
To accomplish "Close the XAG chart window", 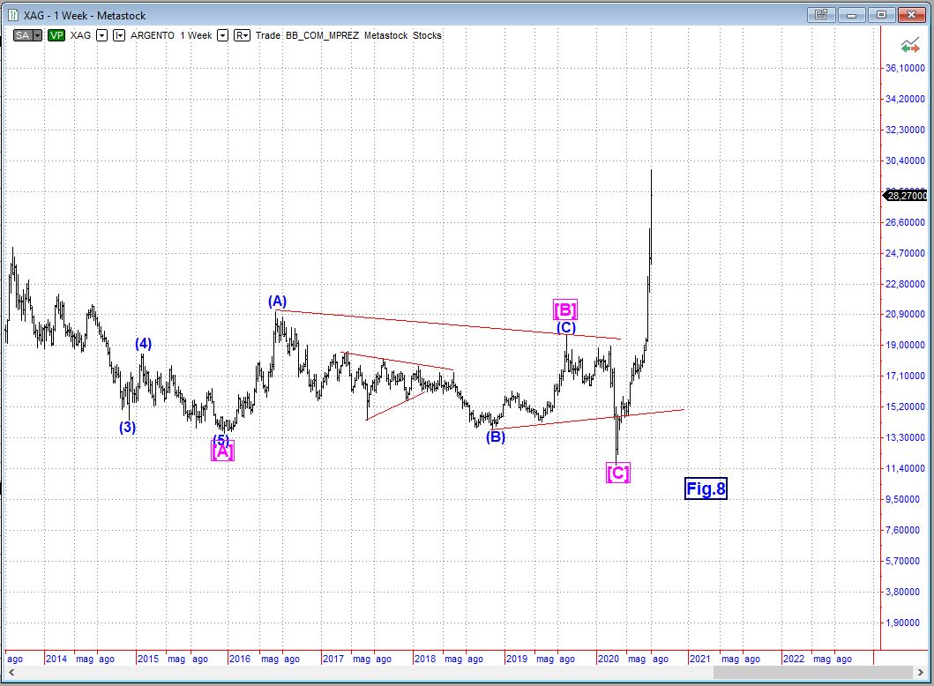I will pos(911,14).
